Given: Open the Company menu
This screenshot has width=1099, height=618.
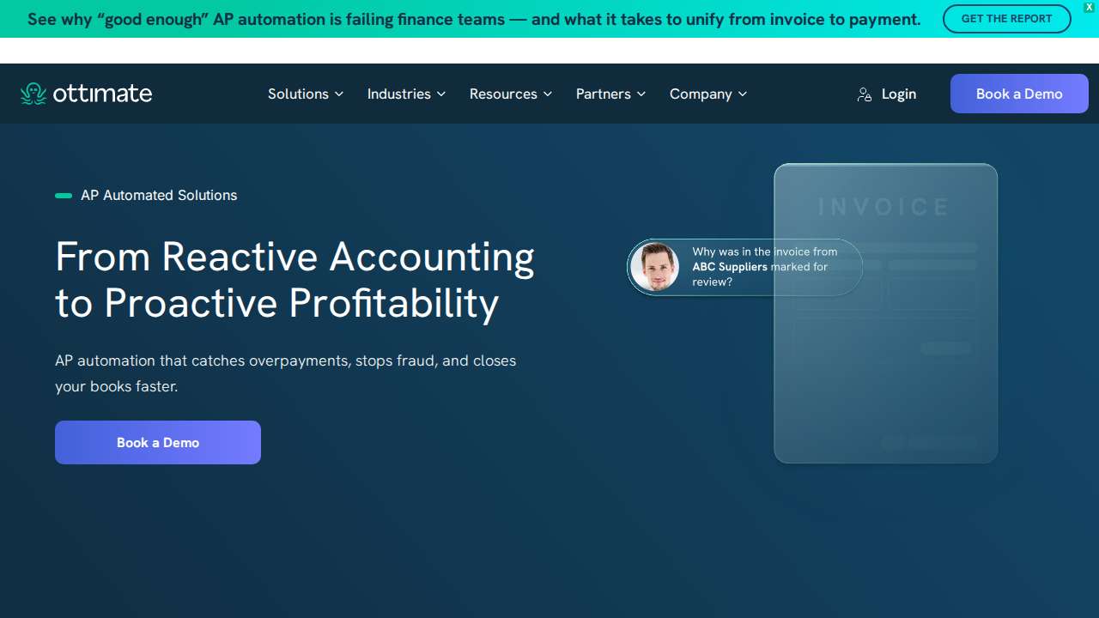Looking at the screenshot, I should coord(701,94).
